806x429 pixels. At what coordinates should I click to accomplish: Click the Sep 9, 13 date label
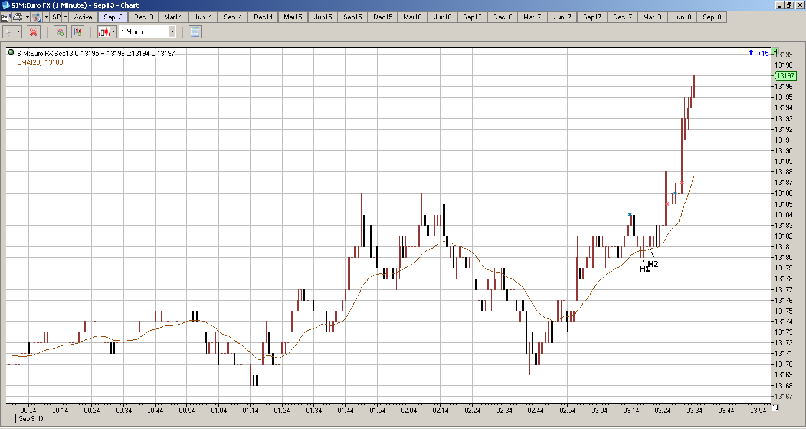coord(31,418)
